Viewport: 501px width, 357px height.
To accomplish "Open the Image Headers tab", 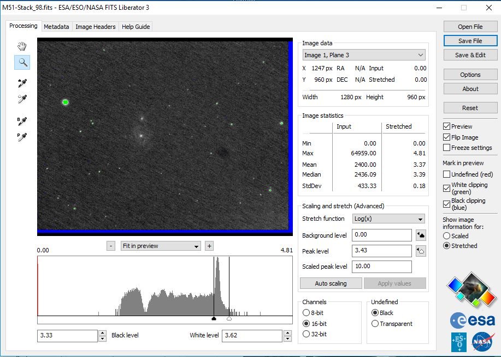I will click(x=95, y=27).
